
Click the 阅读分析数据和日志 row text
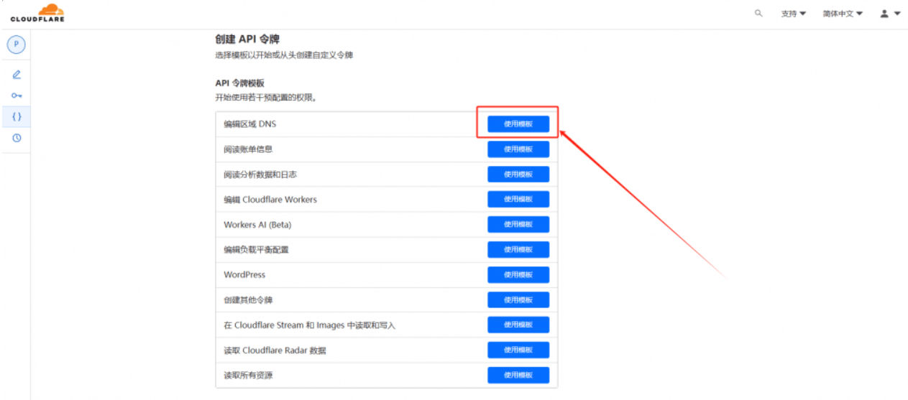(x=260, y=175)
